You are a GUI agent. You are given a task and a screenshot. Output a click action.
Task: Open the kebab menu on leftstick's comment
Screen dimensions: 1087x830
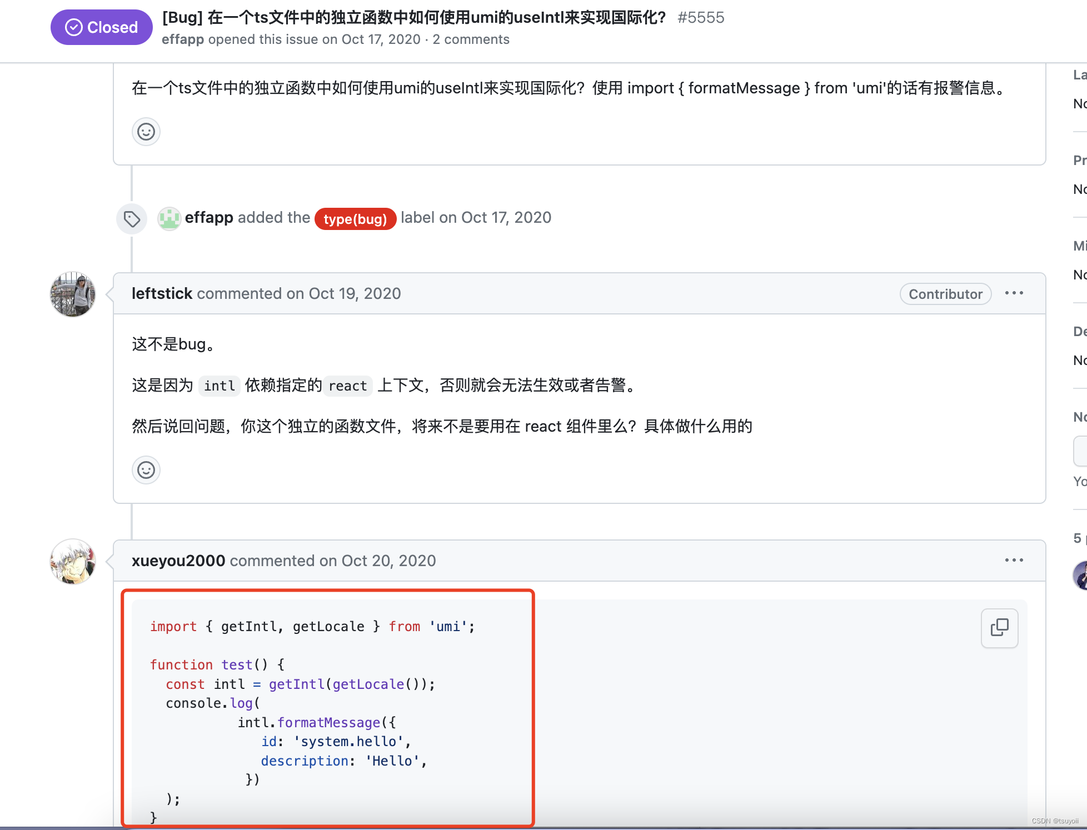(x=1015, y=293)
